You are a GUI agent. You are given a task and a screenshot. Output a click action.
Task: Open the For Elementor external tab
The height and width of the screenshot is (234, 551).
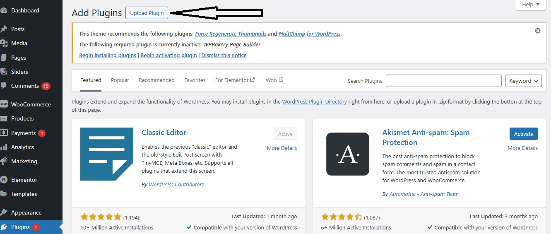pos(235,80)
